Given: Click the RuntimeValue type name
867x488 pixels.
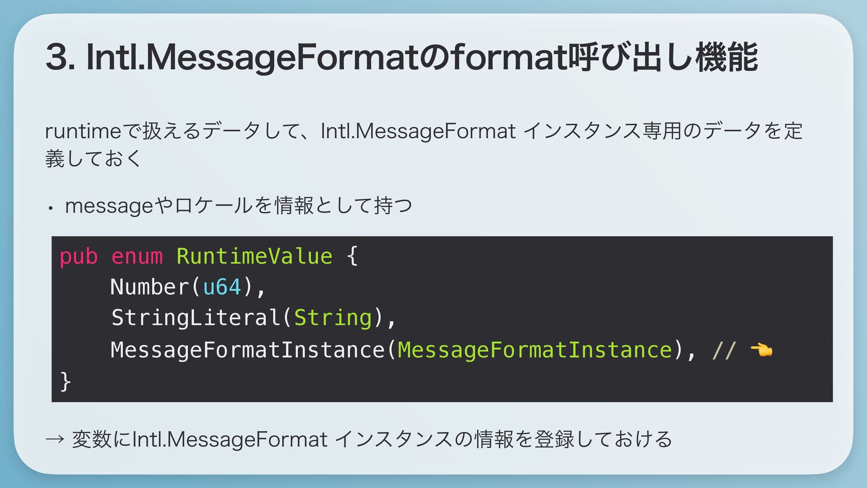Looking at the screenshot, I should click(x=254, y=256).
